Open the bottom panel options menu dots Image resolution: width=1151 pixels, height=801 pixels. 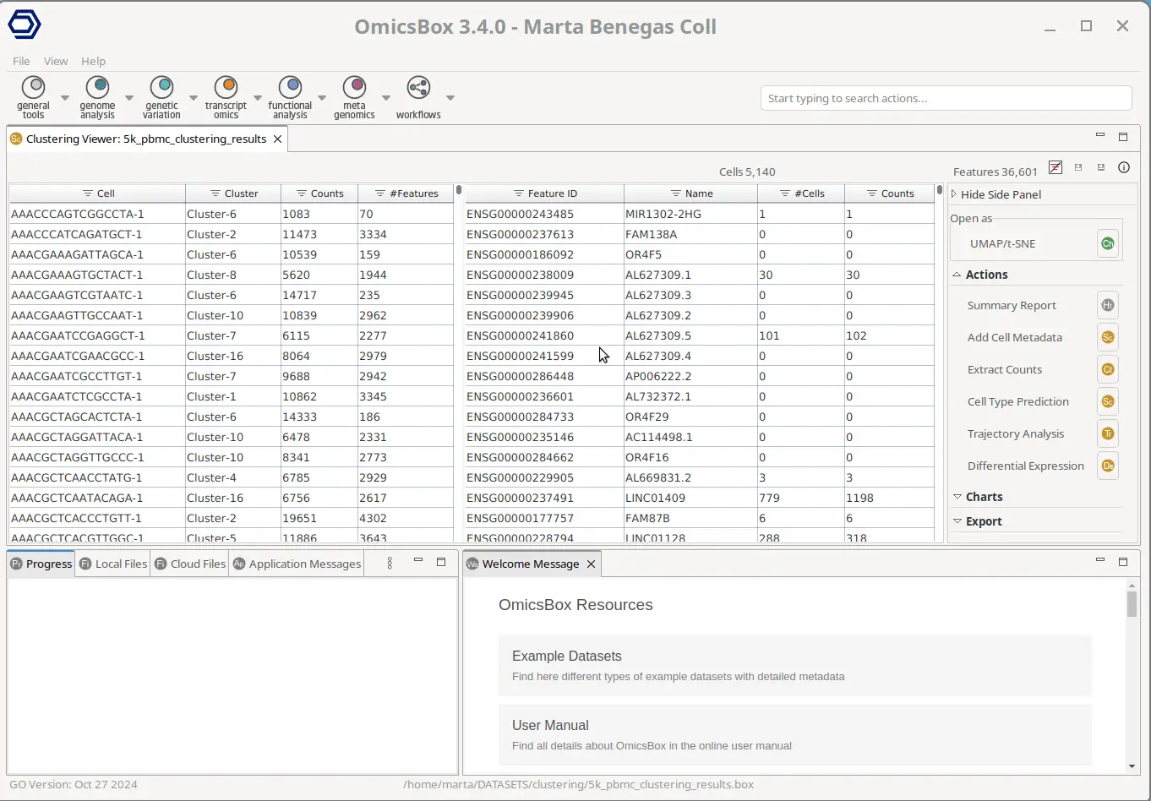point(390,563)
